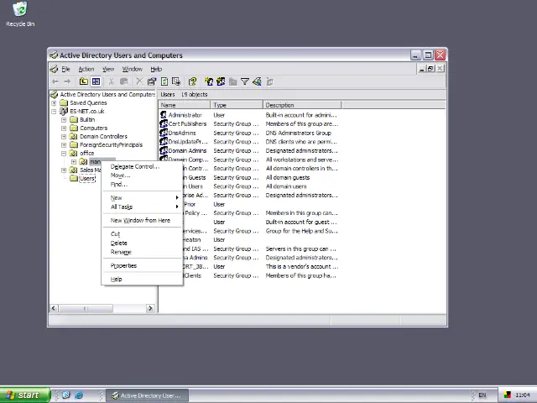The image size is (537, 403).
Task: Expand the Domain Controllers node
Action: click(x=64, y=136)
